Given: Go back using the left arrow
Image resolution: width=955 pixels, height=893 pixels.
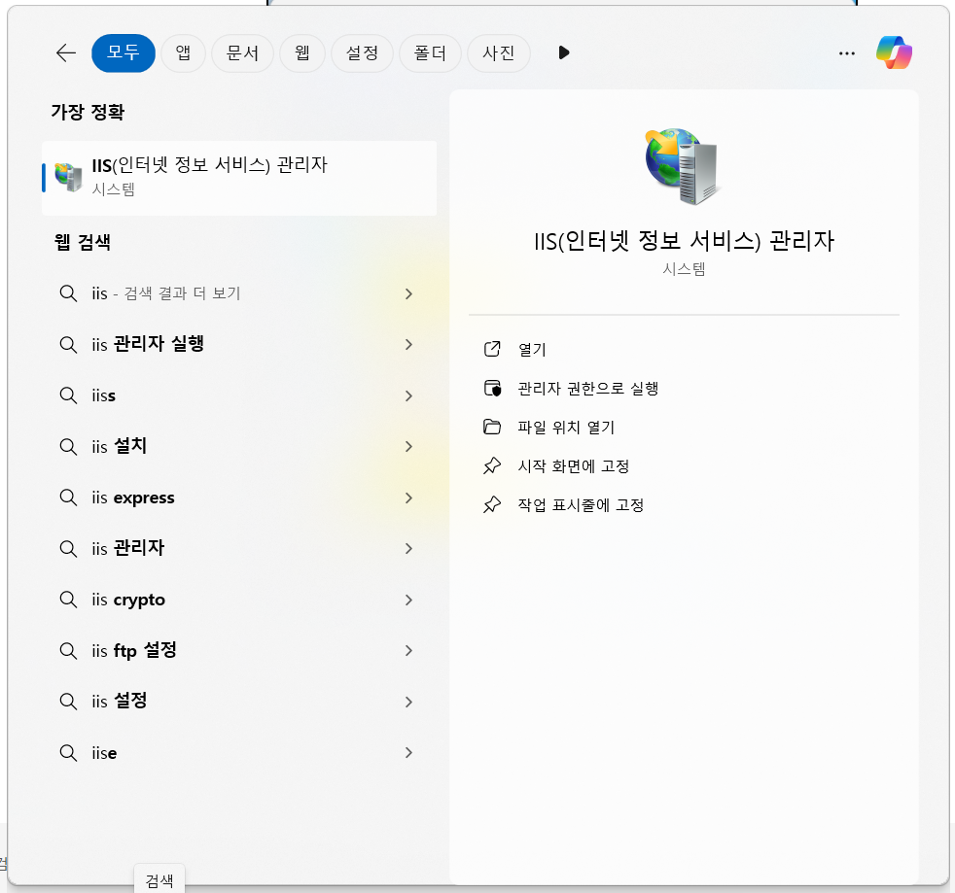Looking at the screenshot, I should click(x=66, y=53).
